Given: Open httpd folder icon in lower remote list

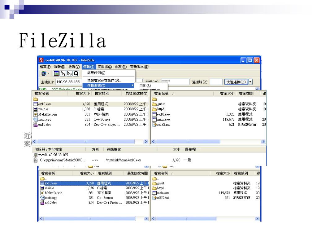Looking at the screenshot, I should pyautogui.click(x=154, y=188).
